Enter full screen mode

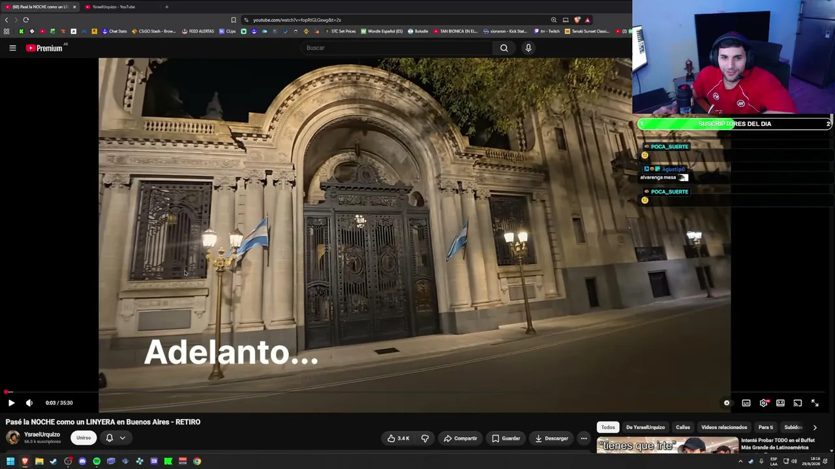click(x=815, y=403)
